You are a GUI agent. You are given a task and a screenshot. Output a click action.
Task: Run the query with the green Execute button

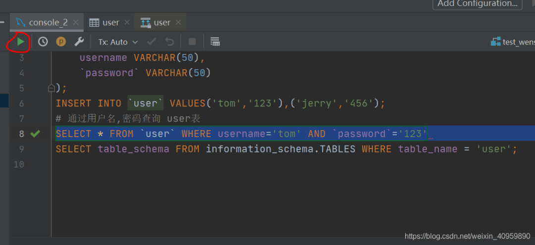pyautogui.click(x=20, y=42)
